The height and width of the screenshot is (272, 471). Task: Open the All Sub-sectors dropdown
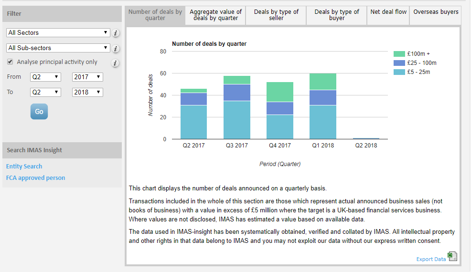pos(58,48)
